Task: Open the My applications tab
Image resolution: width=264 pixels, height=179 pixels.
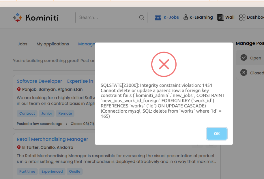Action: [53, 44]
